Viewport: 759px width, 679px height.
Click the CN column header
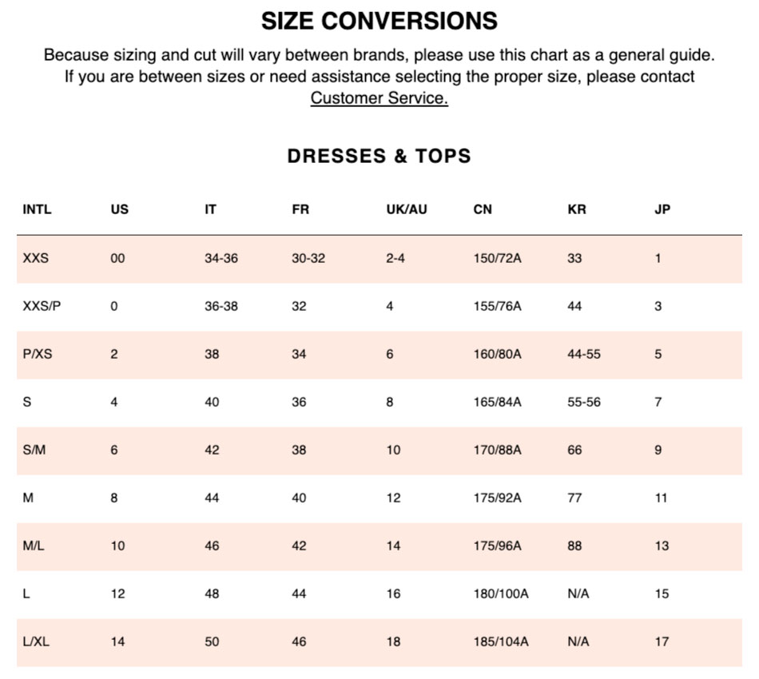(x=483, y=209)
